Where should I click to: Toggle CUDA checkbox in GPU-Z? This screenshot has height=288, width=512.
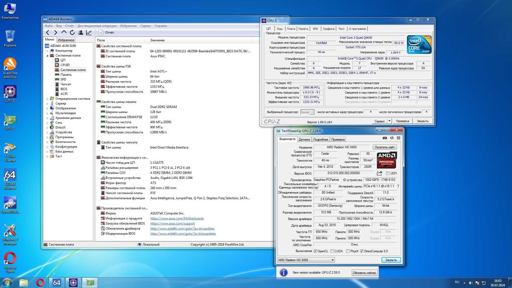[332, 251]
